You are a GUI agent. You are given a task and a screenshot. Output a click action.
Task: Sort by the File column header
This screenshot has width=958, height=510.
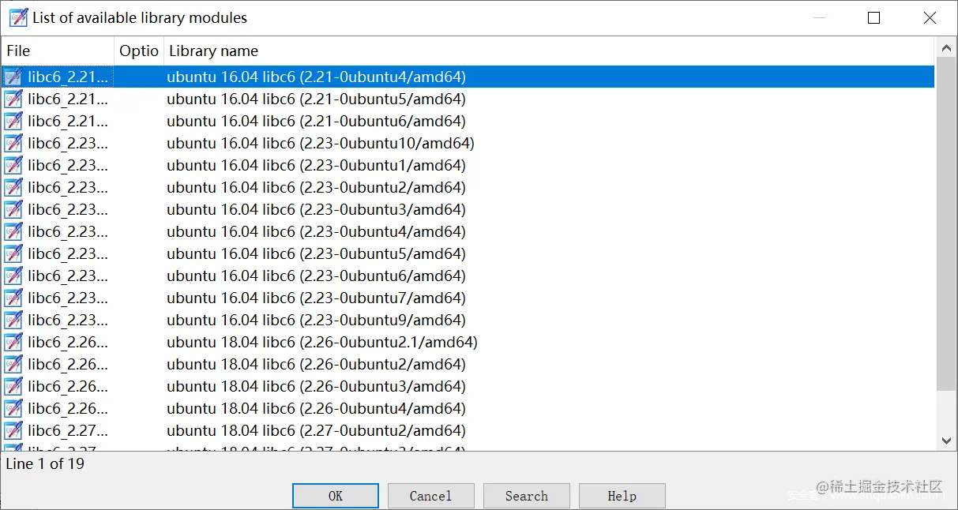coord(58,51)
